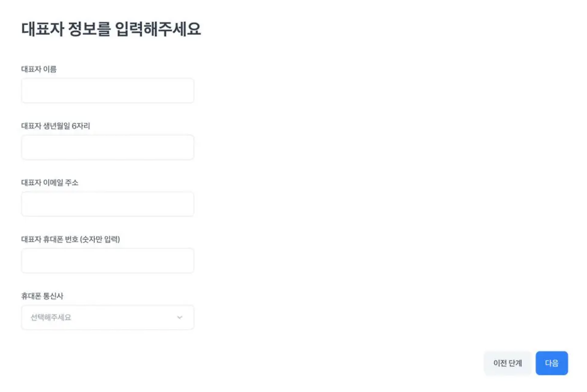Click the representative name input field
The height and width of the screenshot is (392, 587).
point(107,90)
